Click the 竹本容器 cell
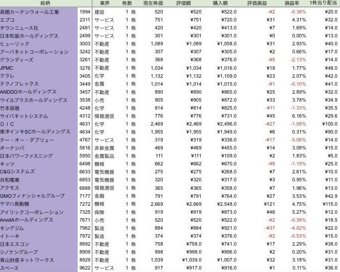 pyautogui.click(x=10, y=108)
